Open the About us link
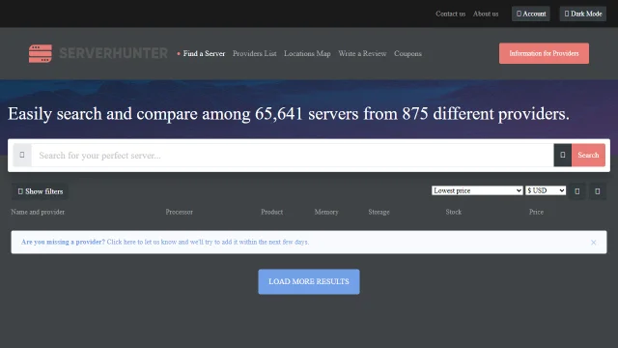This screenshot has width=618, height=348. 486,14
